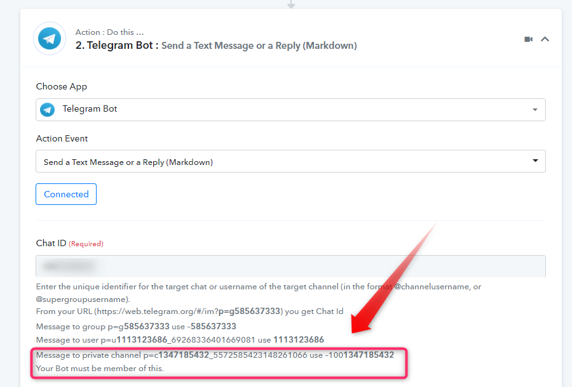Click 'Send a Text Message or a Reply (Markdown)' heading

pos(259,46)
